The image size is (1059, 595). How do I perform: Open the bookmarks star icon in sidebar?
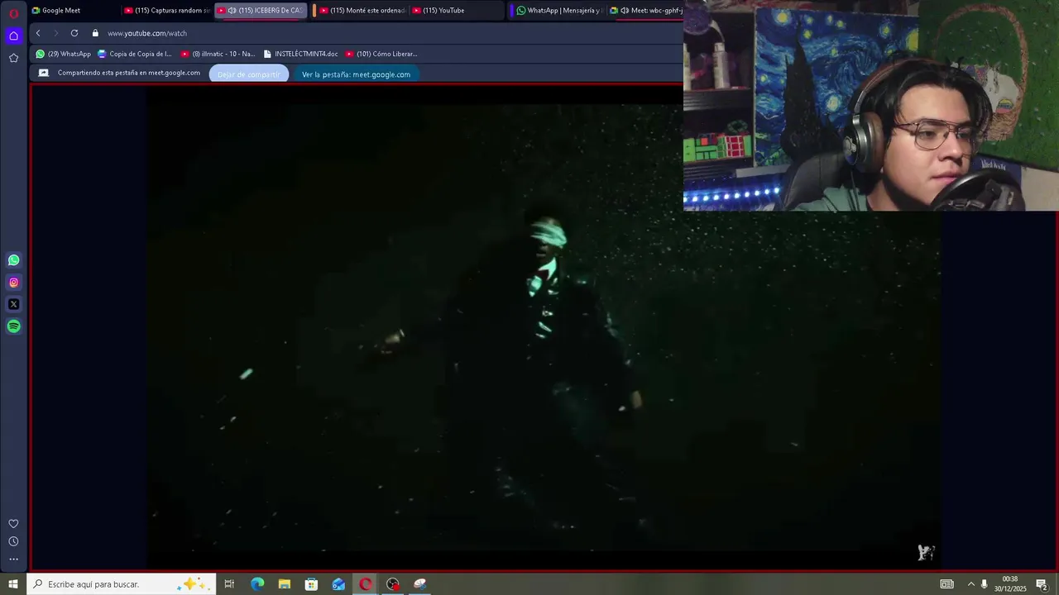tap(13, 58)
